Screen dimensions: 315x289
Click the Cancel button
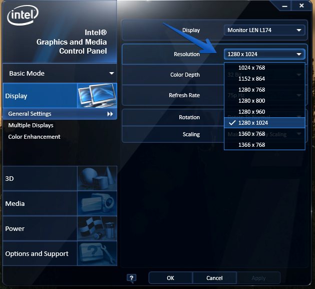point(214,278)
